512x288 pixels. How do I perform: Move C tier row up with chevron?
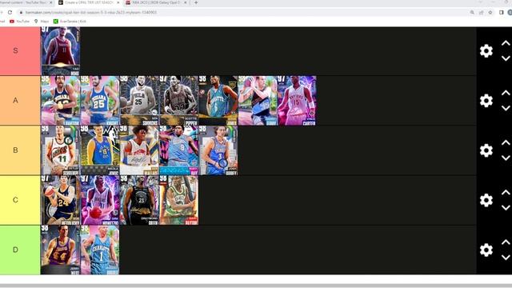pyautogui.click(x=506, y=192)
